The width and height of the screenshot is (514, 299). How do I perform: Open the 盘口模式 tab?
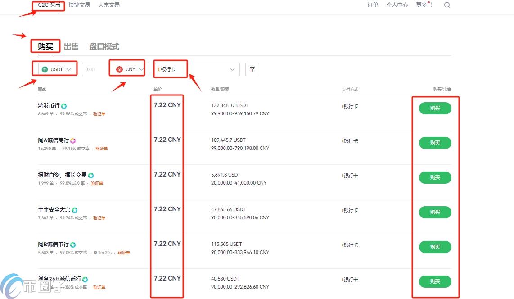(103, 46)
